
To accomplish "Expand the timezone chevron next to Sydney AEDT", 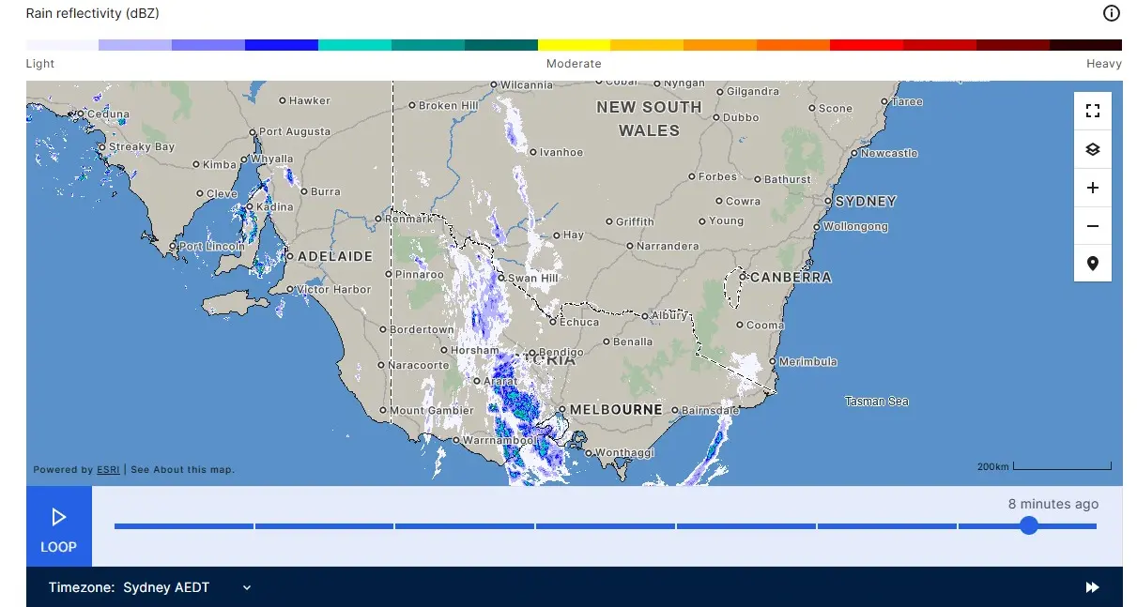I will pyautogui.click(x=246, y=587).
